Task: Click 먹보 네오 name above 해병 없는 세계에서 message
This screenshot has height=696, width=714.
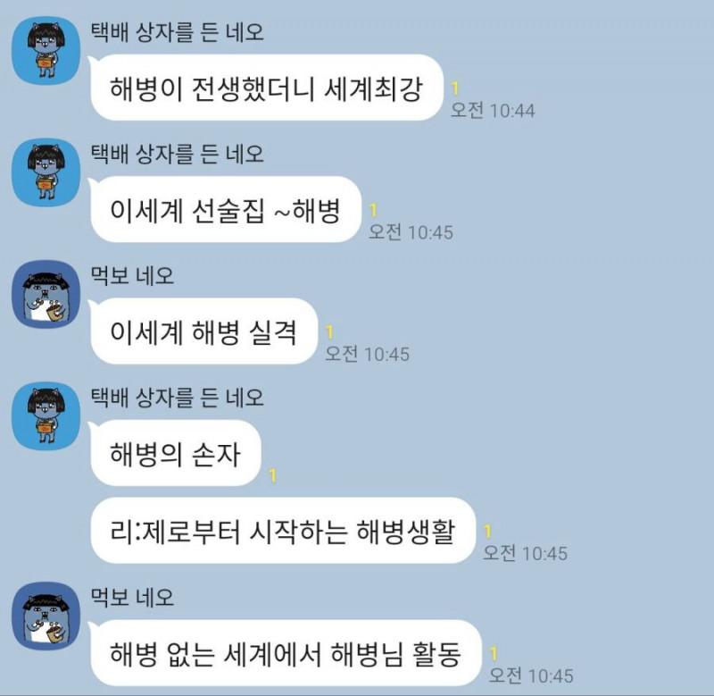Action: 132,598
